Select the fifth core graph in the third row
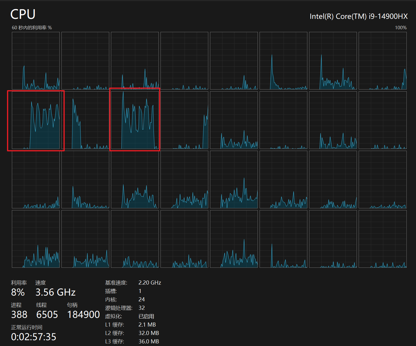The image size is (416, 346). 234,180
